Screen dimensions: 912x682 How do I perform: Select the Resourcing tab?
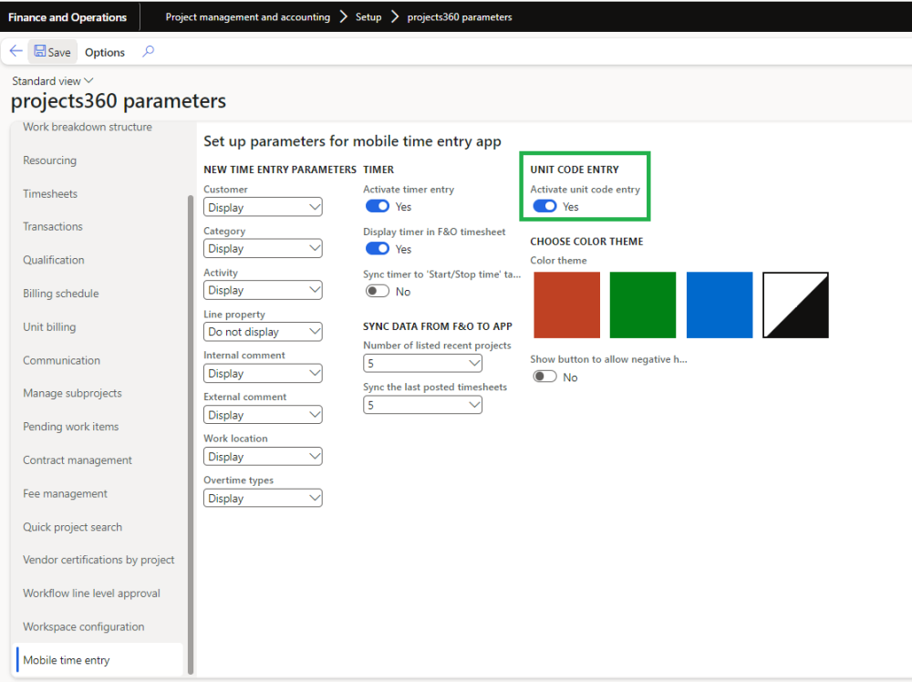pyautogui.click(x=49, y=160)
